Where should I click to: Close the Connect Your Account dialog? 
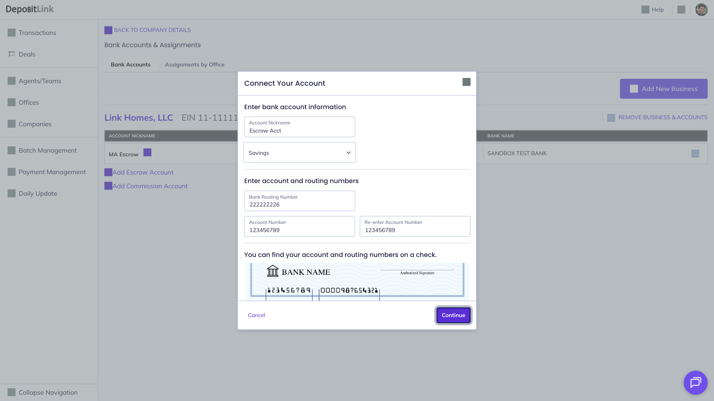(466, 82)
